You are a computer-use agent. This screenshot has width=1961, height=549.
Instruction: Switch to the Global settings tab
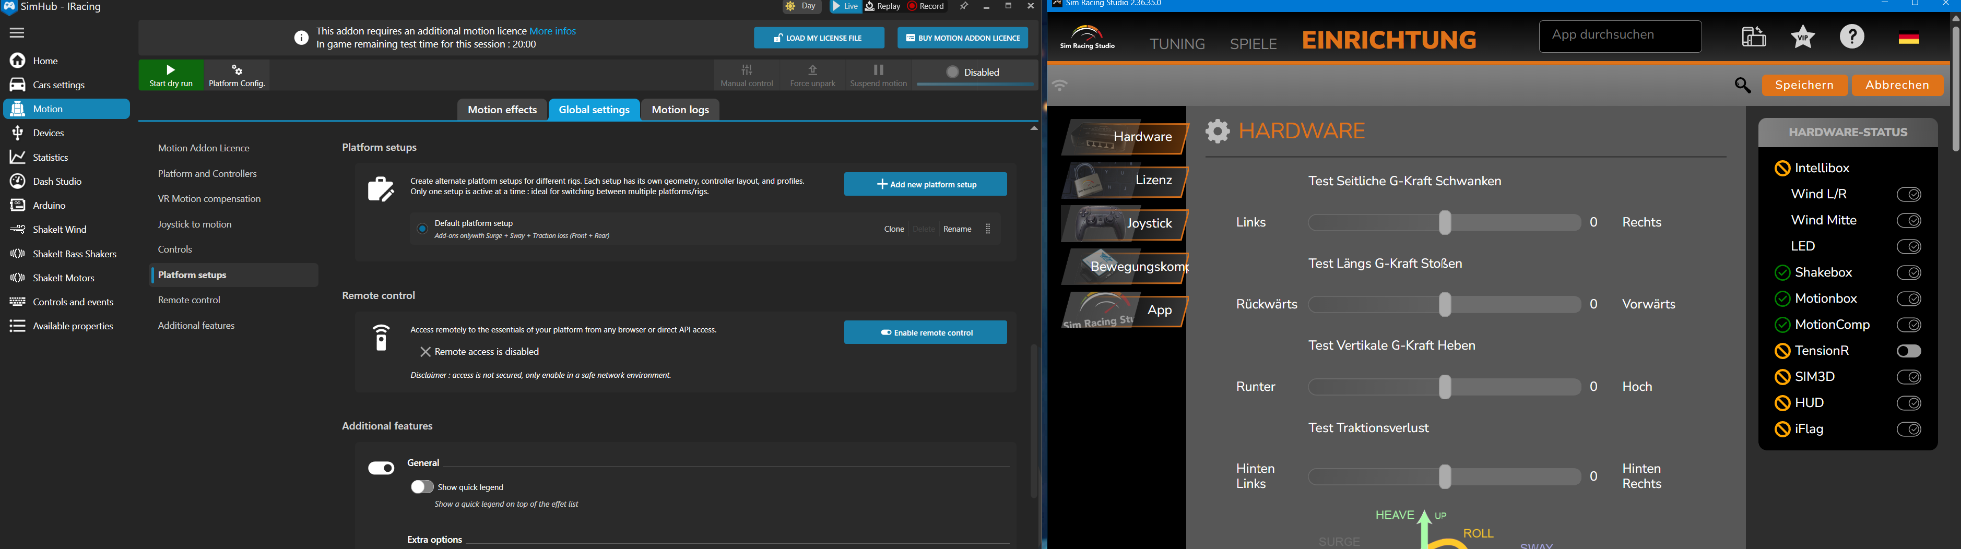(595, 111)
